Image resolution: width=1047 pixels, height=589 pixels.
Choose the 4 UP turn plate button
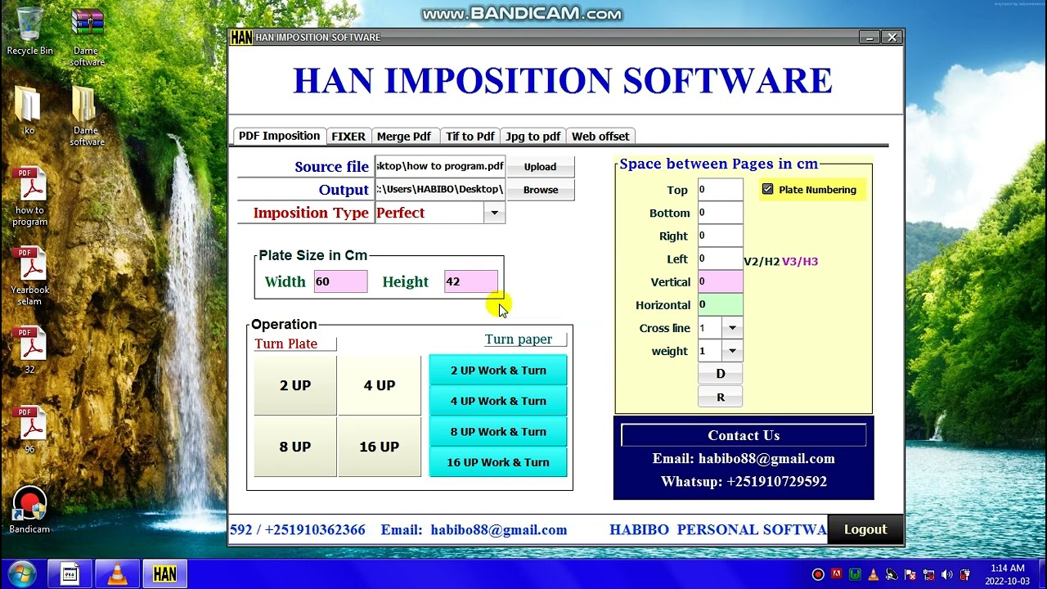[x=380, y=385]
